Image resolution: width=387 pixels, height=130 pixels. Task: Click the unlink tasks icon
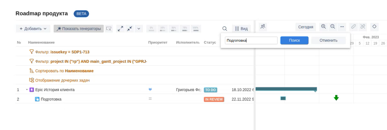[x=362, y=26]
